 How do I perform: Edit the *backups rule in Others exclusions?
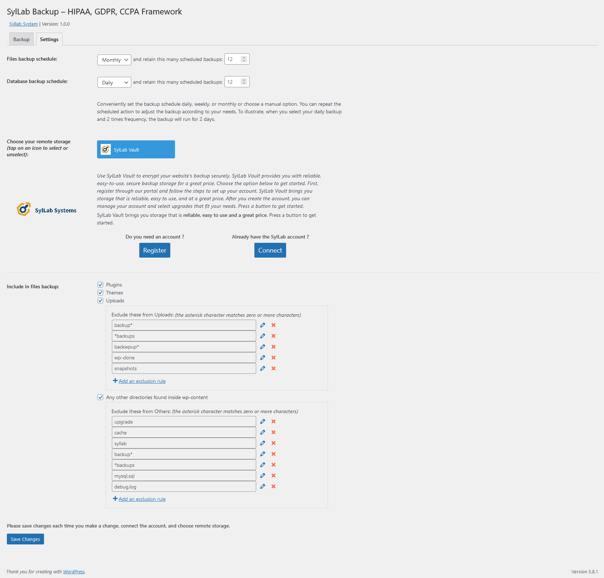[x=263, y=465]
